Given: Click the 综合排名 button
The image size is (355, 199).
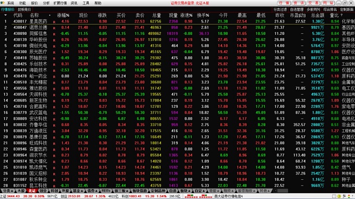Looking at the screenshot, I should click(330, 9).
